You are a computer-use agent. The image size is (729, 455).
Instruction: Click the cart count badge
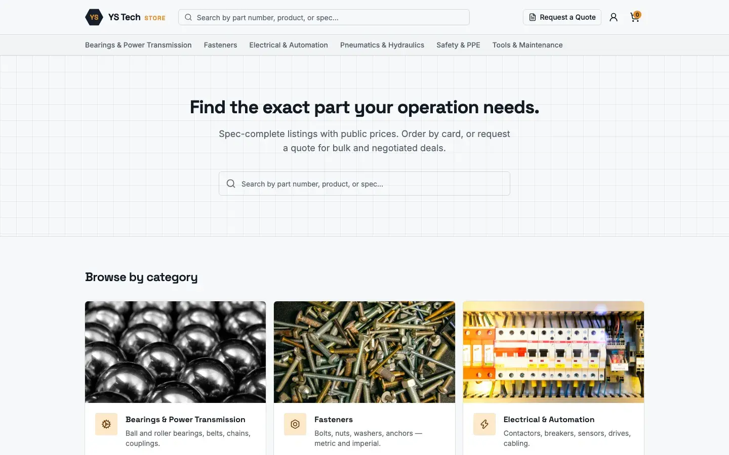click(637, 15)
